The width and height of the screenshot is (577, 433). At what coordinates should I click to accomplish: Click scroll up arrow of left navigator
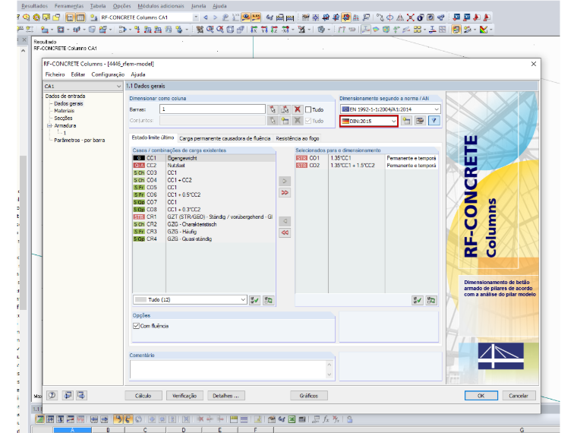[24, 51]
